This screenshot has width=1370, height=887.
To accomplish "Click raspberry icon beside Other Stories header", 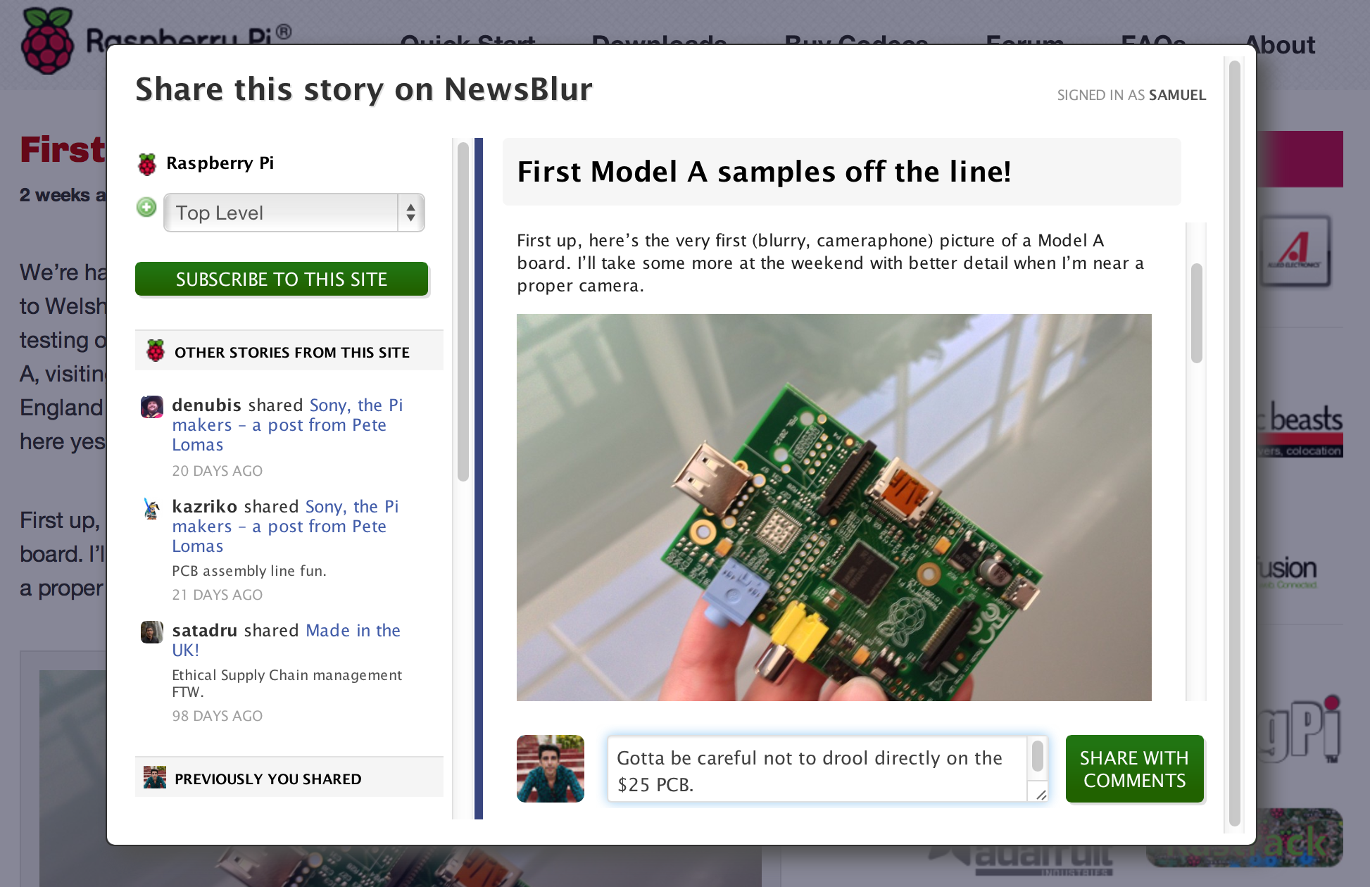I will 156,351.
